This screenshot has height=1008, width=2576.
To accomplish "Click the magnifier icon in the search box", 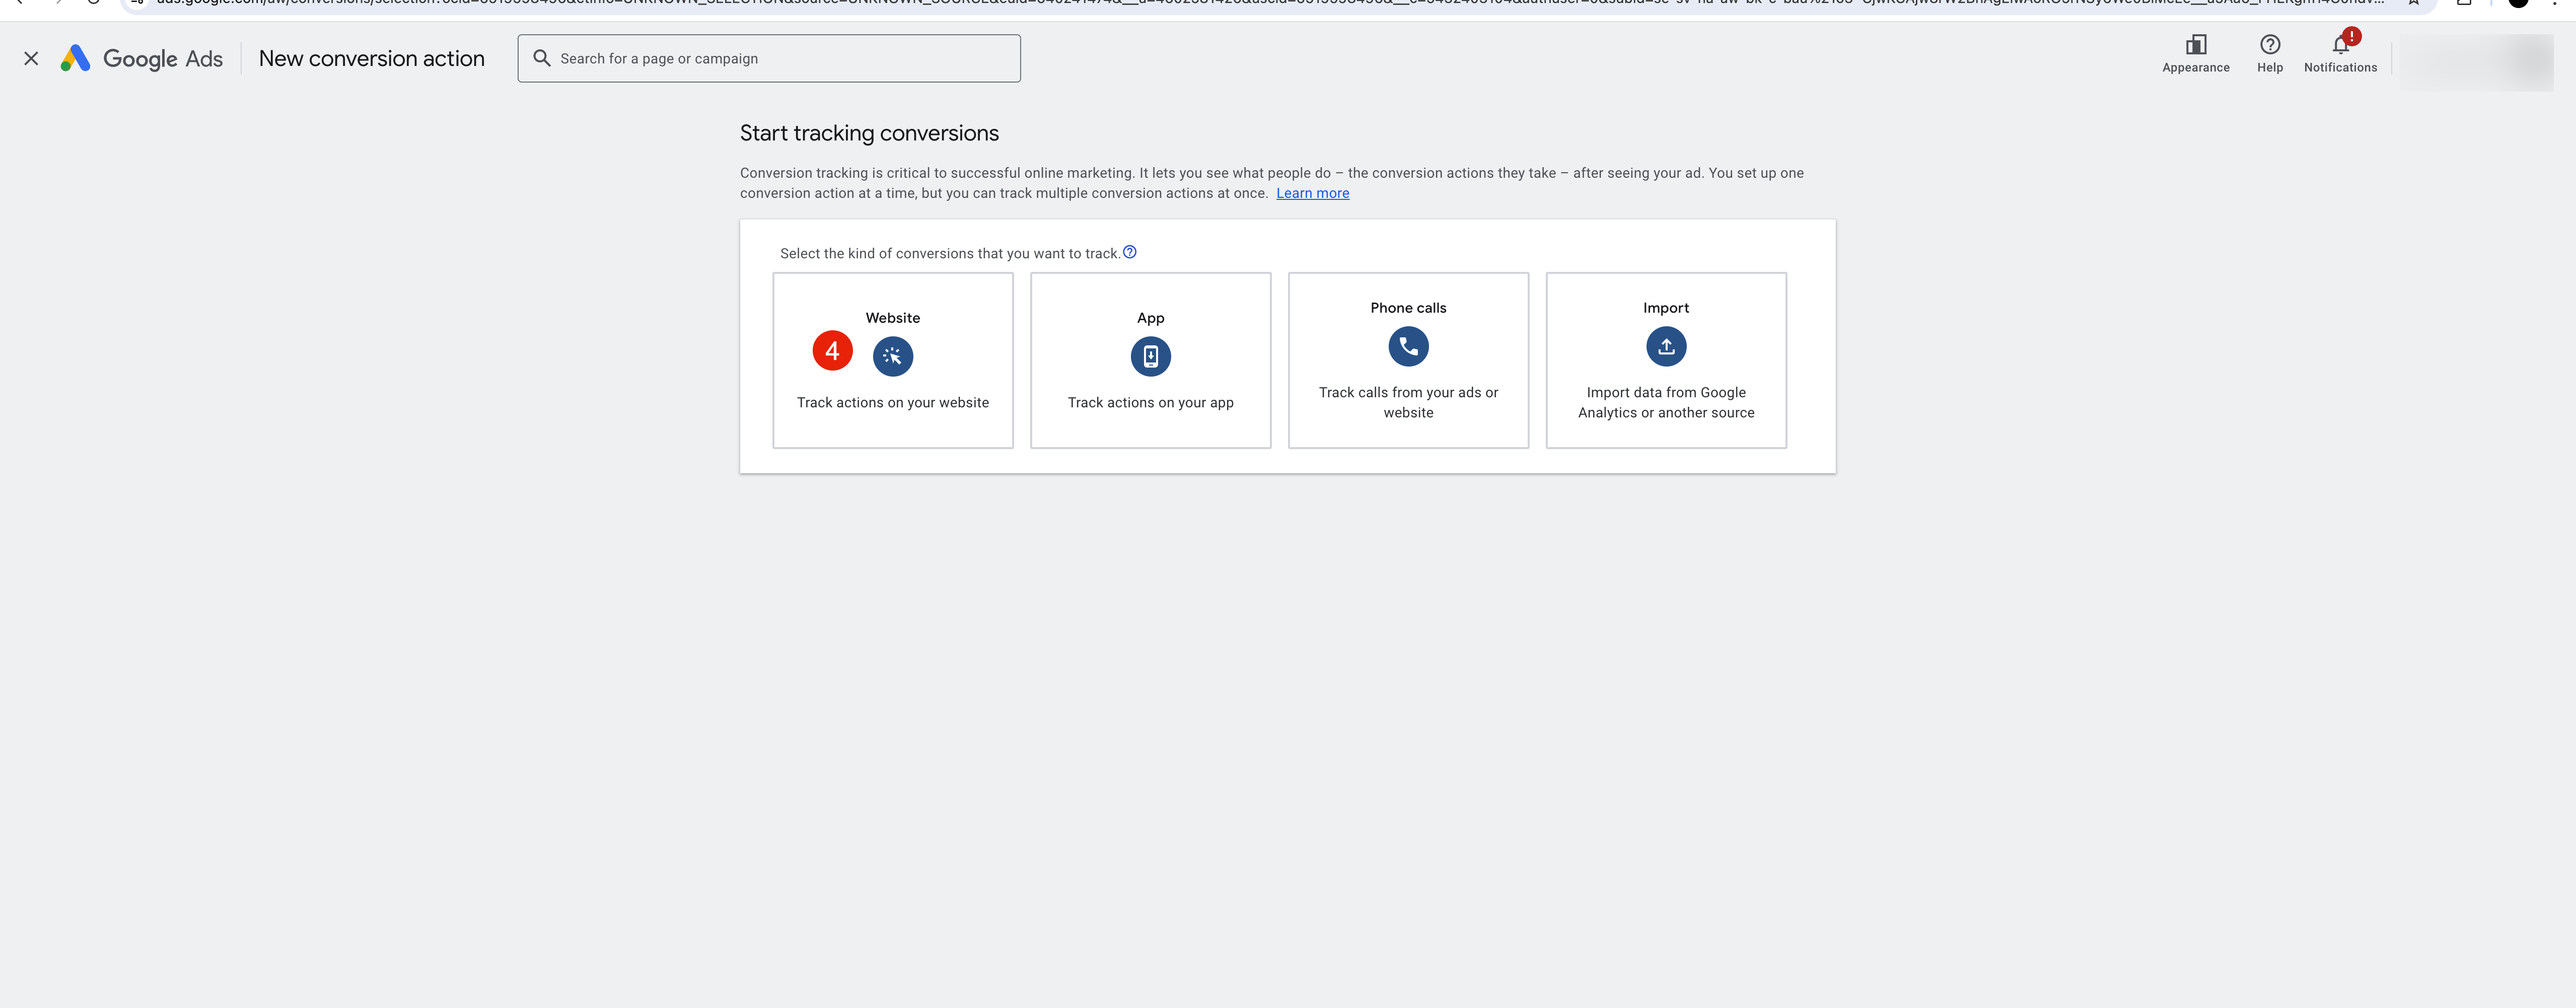I will pos(542,59).
